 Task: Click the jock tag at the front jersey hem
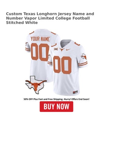[x=75, y=92]
